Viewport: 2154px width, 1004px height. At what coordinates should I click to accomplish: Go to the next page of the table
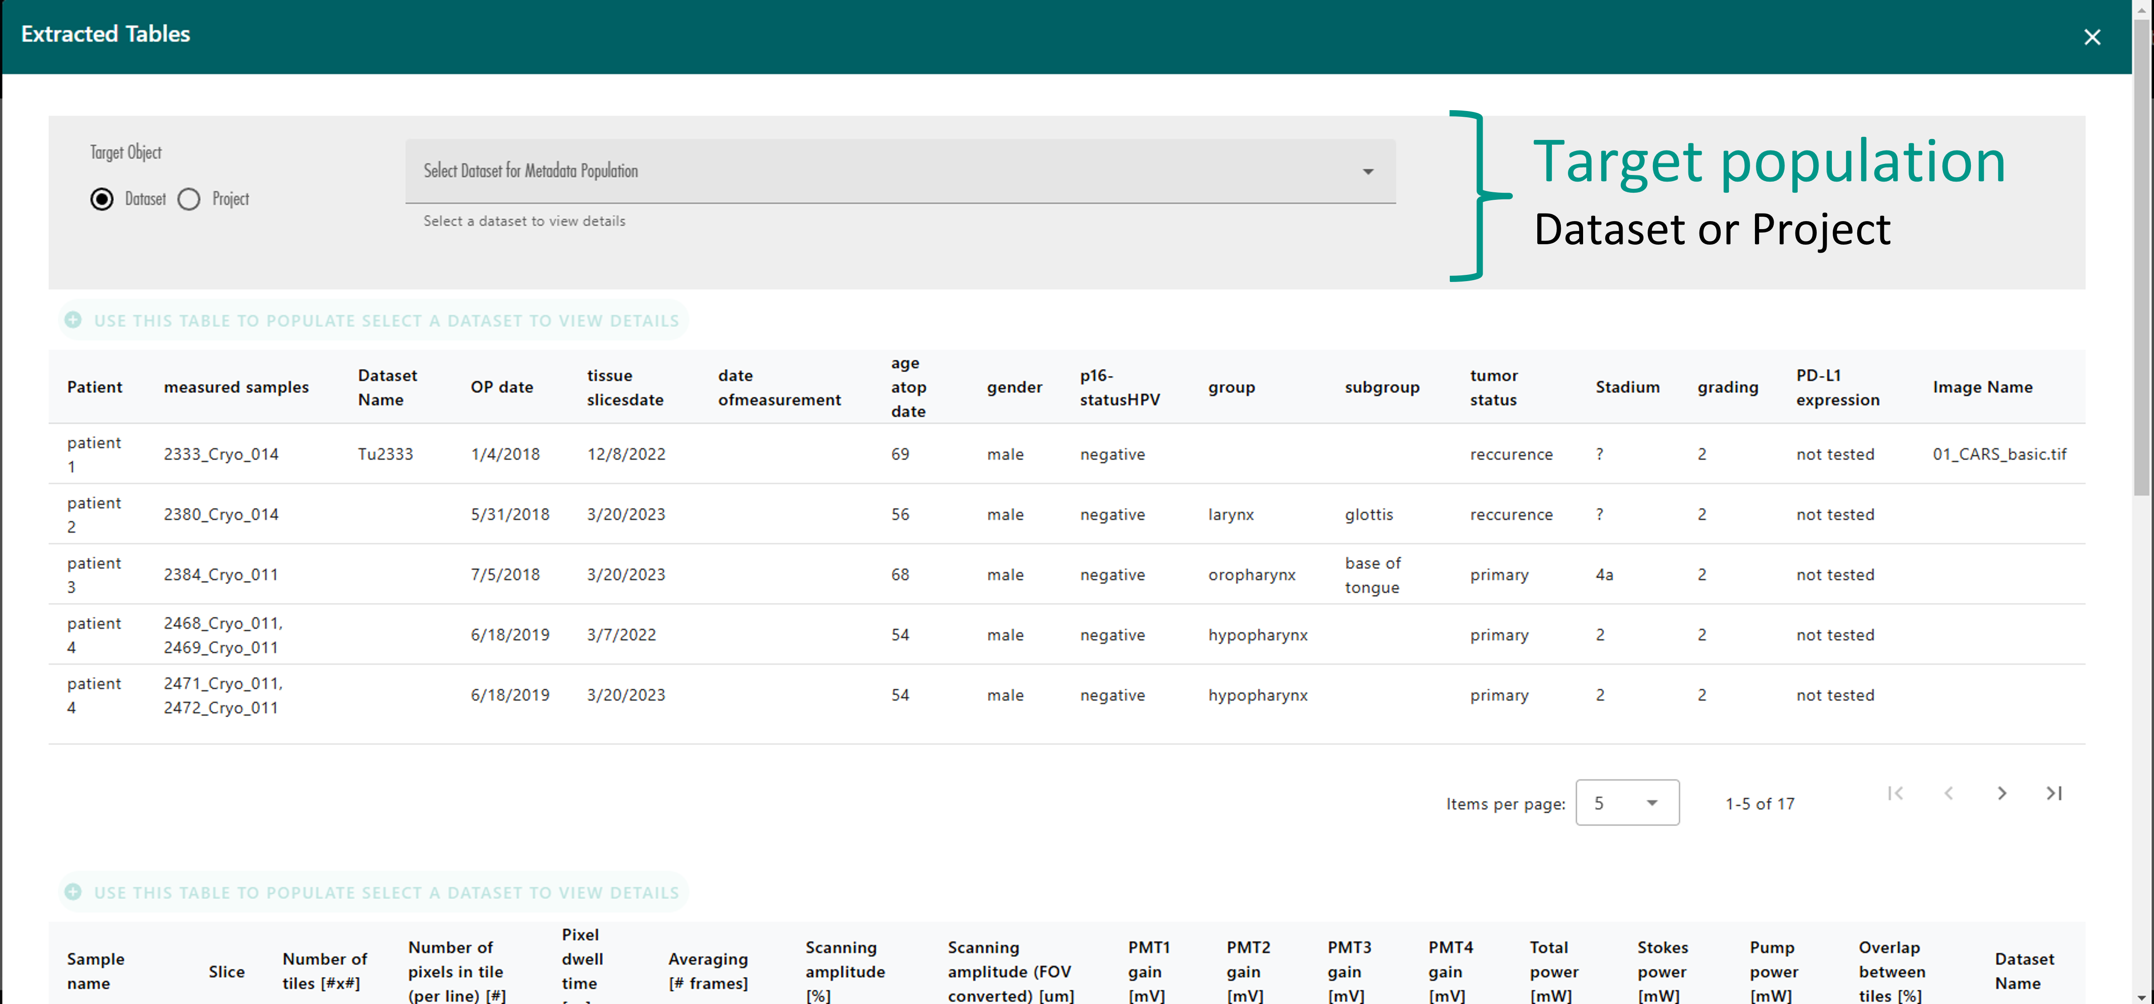[x=2002, y=794]
